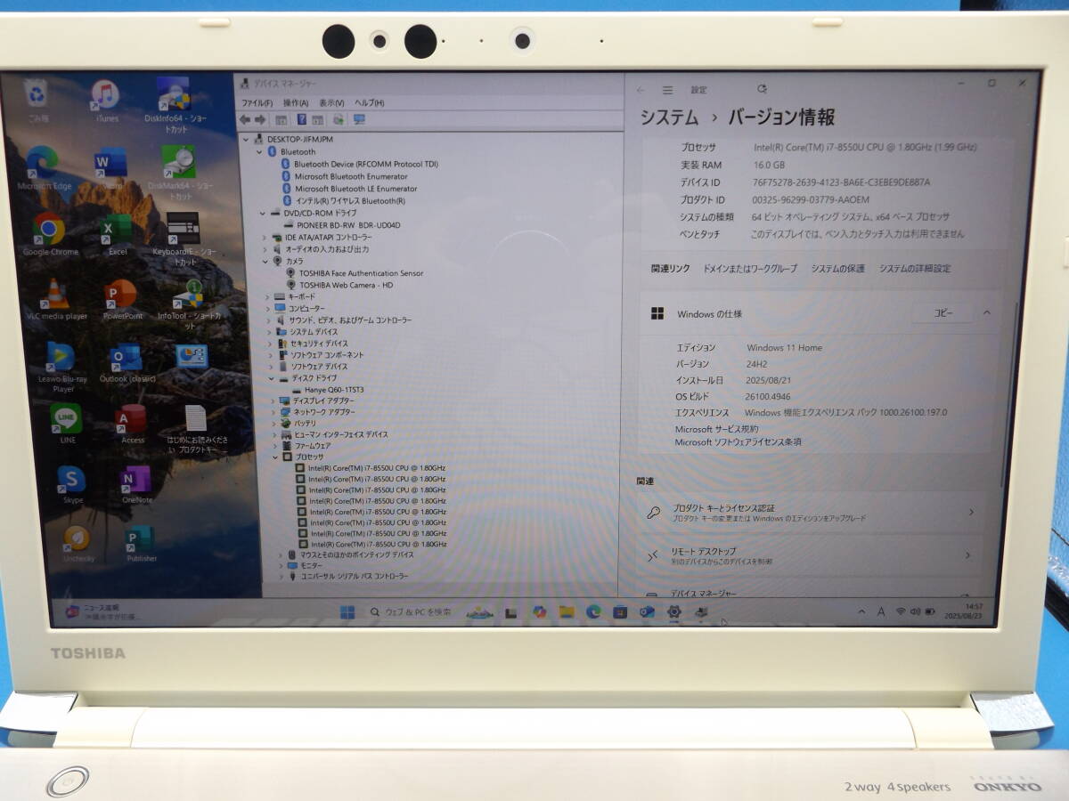Click Device Manager's forward arrow toolbar icon
The height and width of the screenshot is (801, 1069).
click(x=260, y=119)
